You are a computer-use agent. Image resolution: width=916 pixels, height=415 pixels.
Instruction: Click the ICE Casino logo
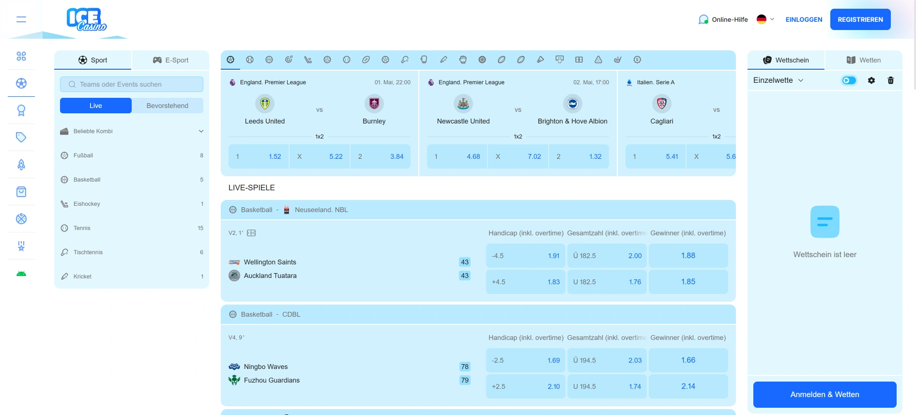click(x=87, y=20)
